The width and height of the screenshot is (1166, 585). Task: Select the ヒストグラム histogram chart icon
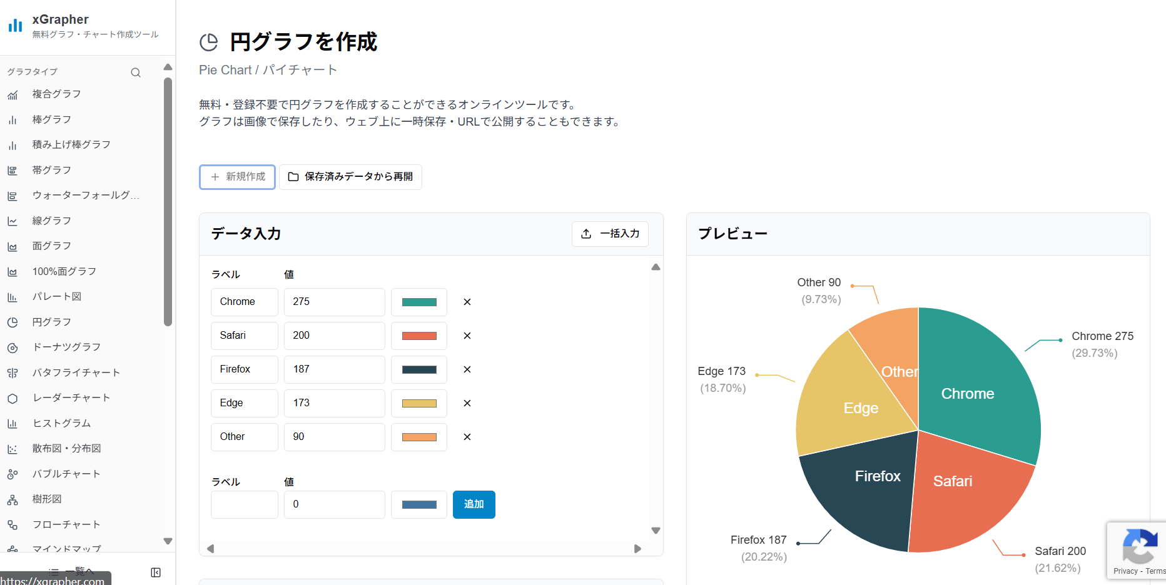click(60, 423)
